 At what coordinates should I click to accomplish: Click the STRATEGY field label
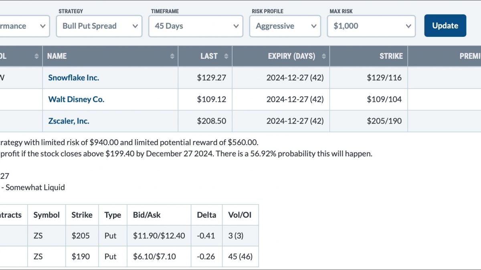71,11
